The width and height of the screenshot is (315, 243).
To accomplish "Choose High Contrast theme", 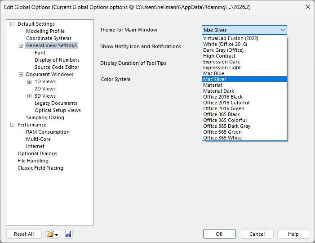I will point(244,56).
